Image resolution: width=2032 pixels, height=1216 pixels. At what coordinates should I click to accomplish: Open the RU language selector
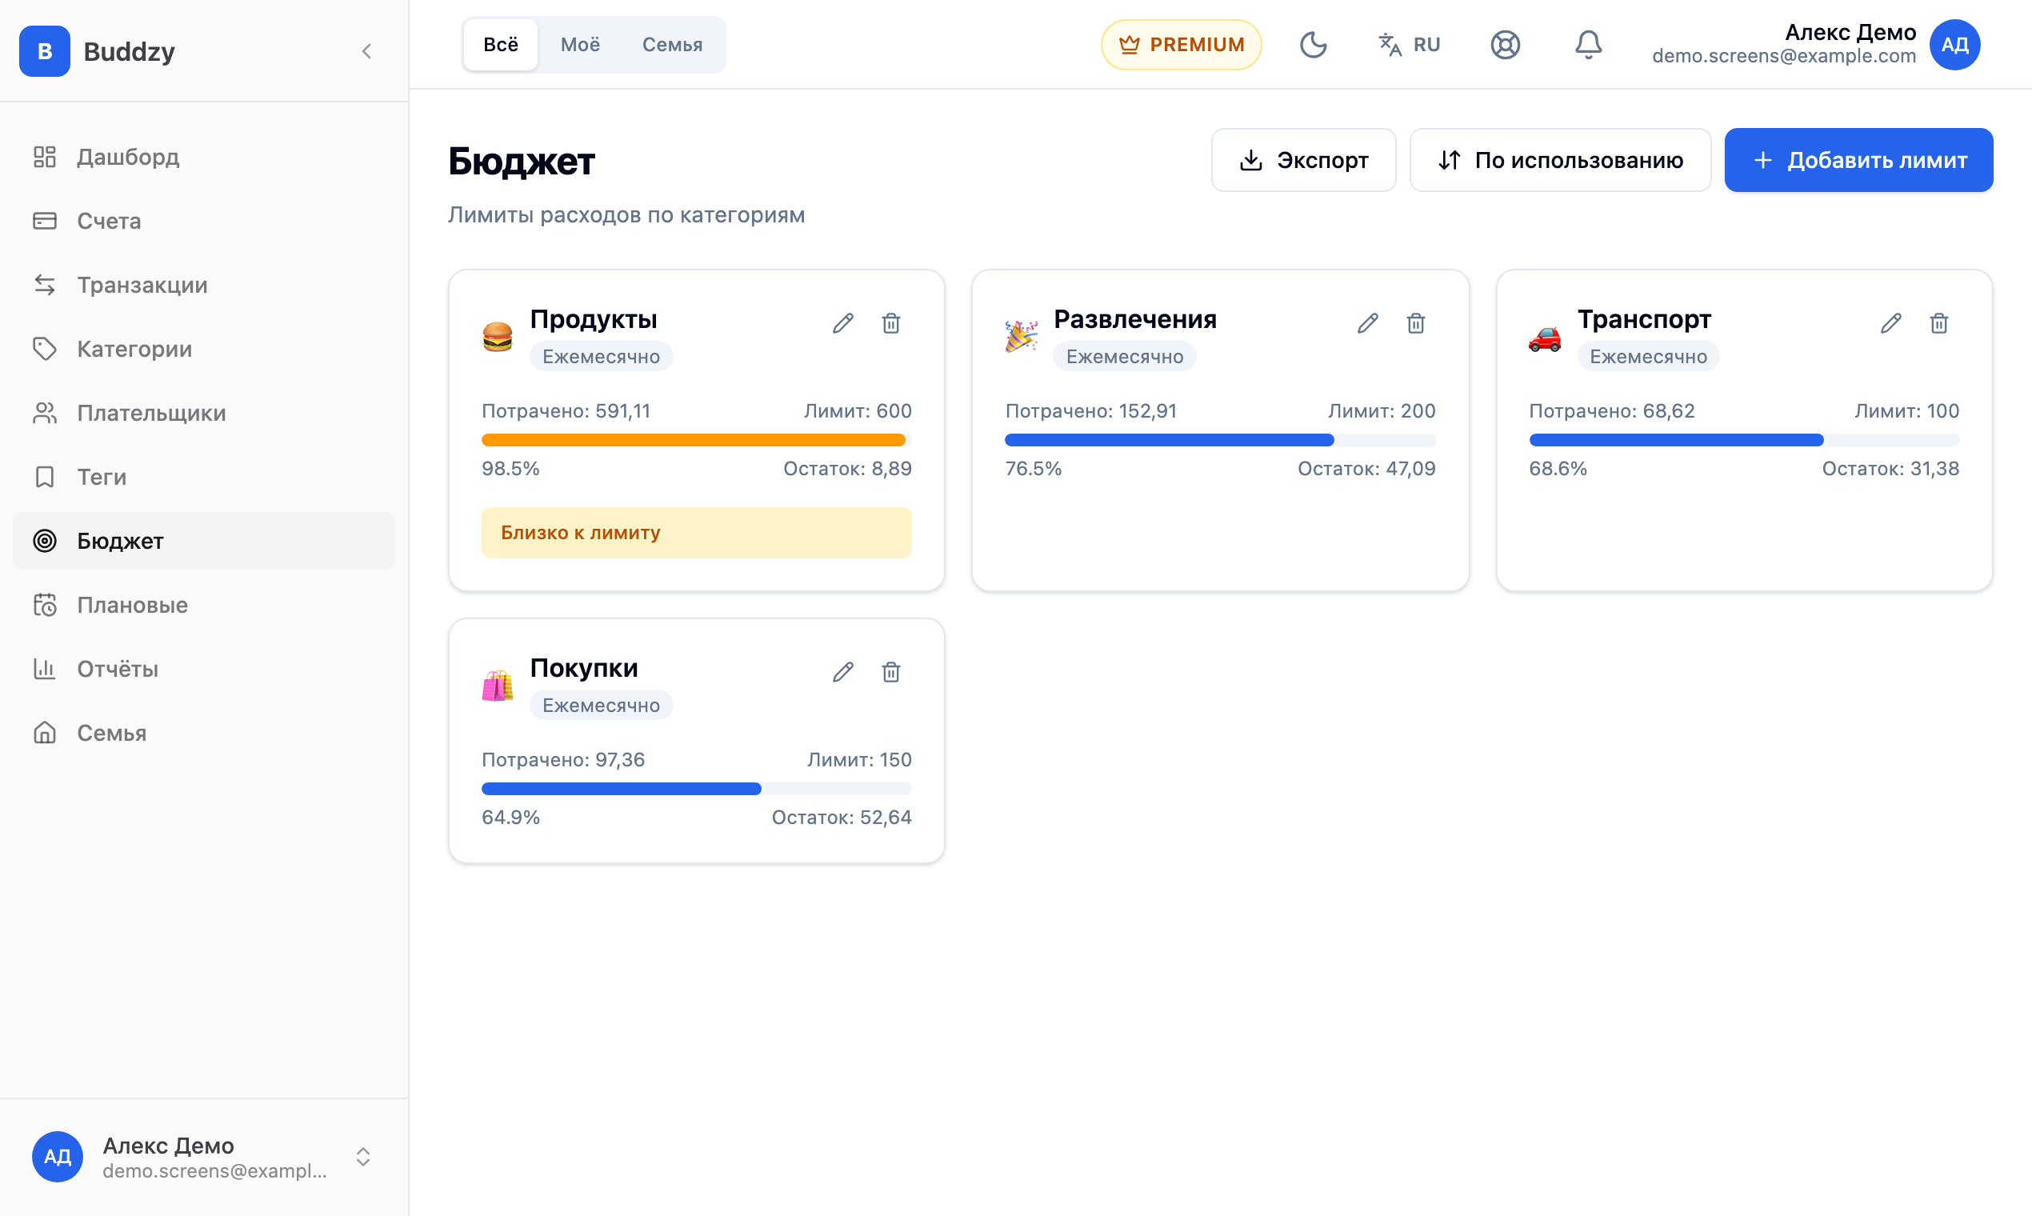pos(1409,44)
